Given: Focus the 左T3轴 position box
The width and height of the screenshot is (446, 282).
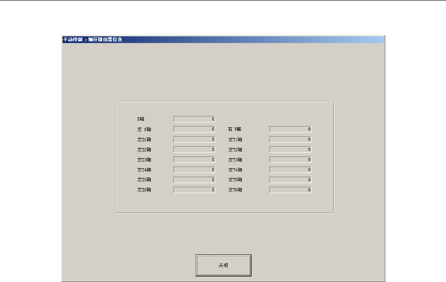Looking at the screenshot, I should point(291,160).
